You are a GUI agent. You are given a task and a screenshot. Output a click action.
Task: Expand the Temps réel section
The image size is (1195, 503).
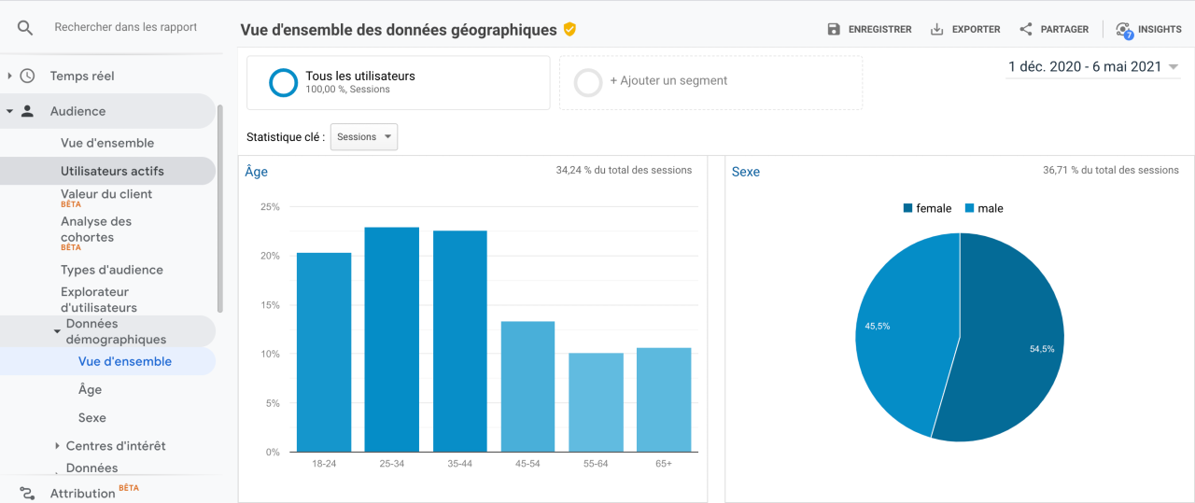coord(9,76)
